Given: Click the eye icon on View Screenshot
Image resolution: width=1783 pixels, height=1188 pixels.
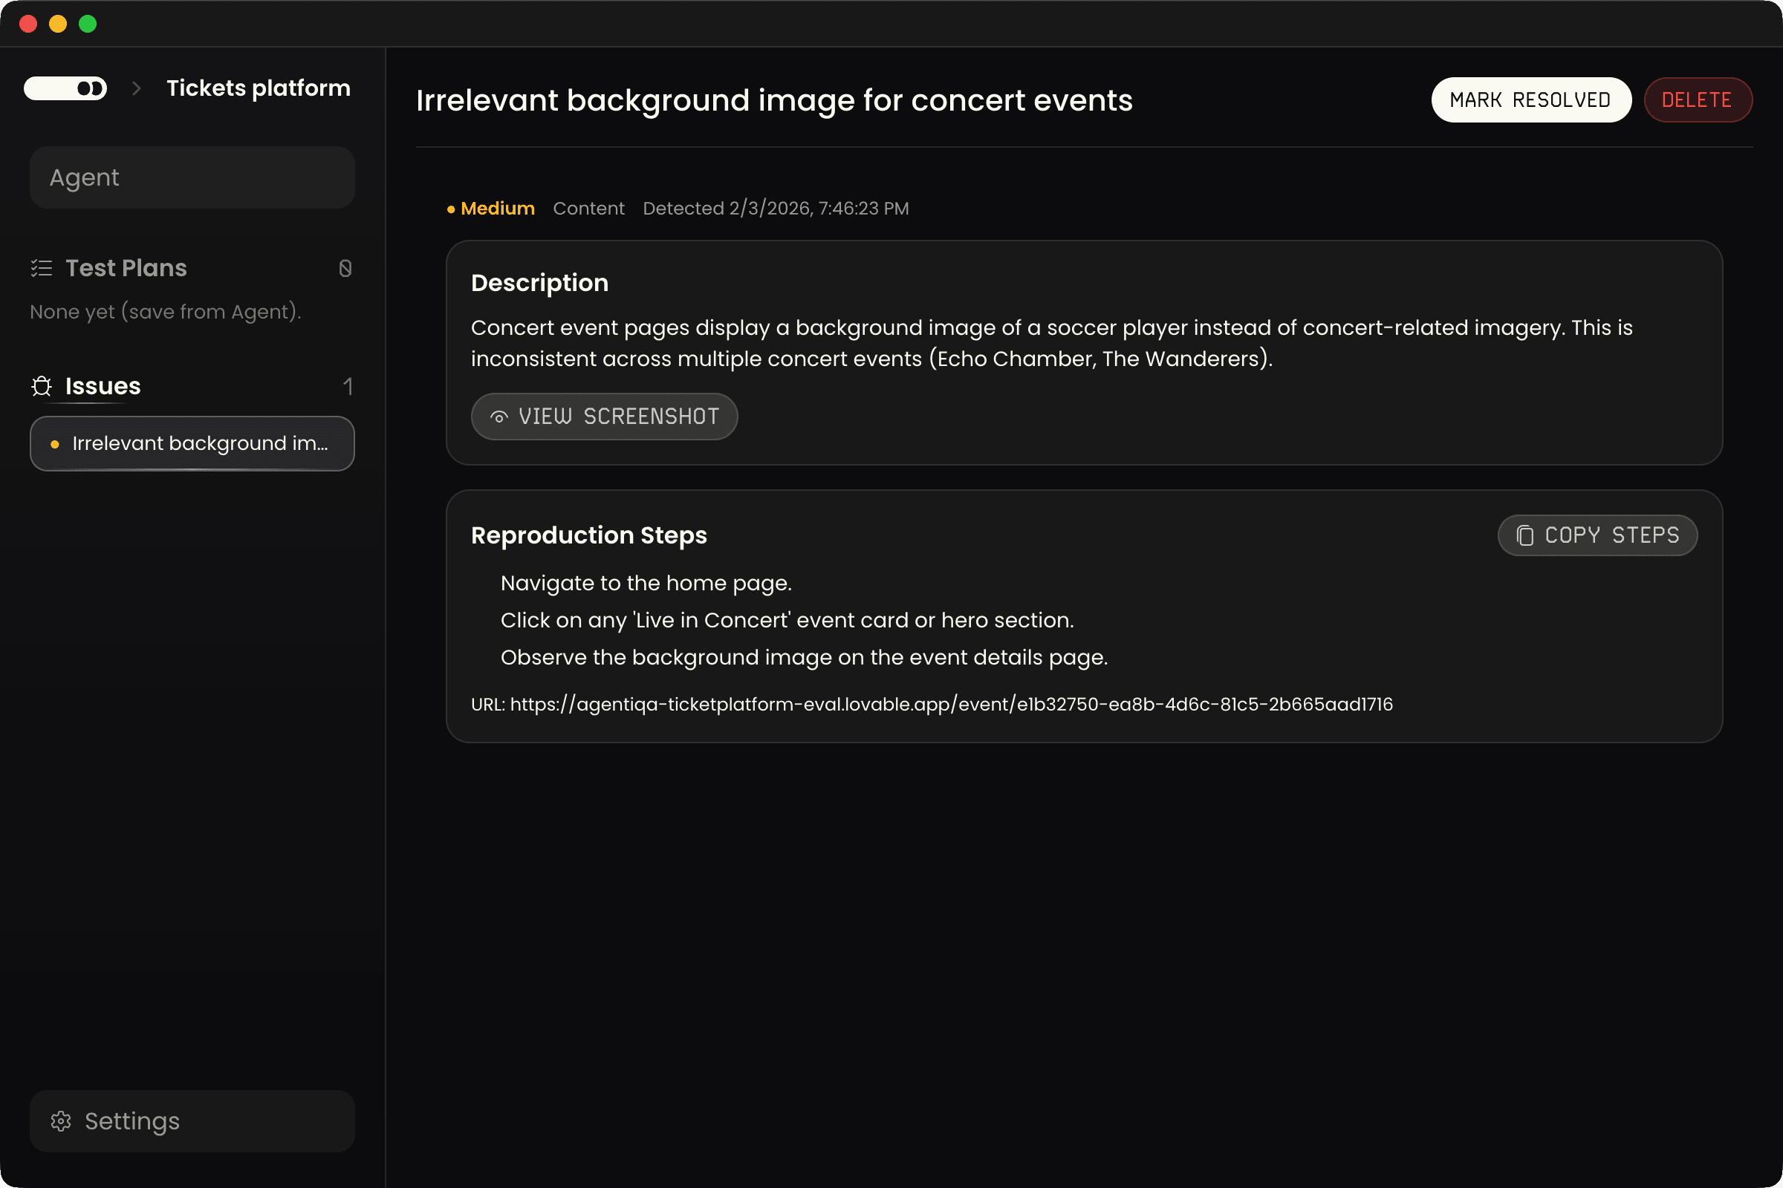Looking at the screenshot, I should (x=498, y=416).
